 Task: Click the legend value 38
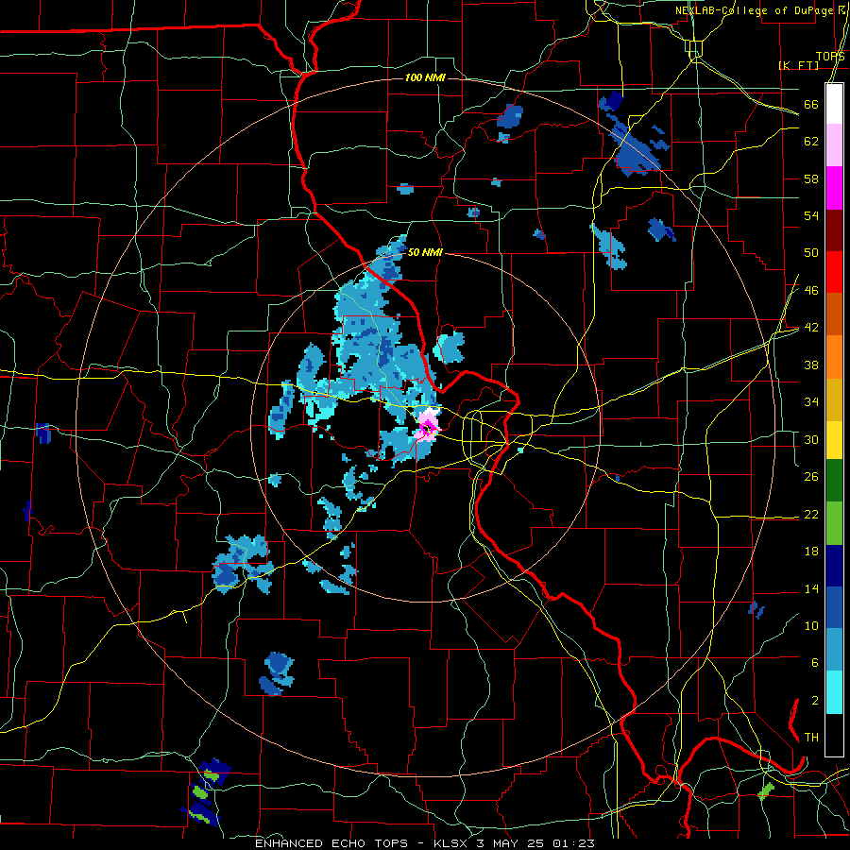click(811, 365)
